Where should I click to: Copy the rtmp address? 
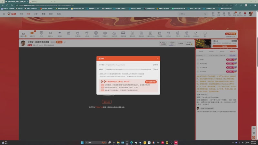(155, 65)
